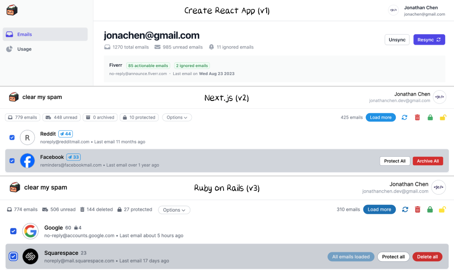This screenshot has width=454, height=273.
Task: Click refresh icon in Rails toolbar
Action: click(405, 209)
